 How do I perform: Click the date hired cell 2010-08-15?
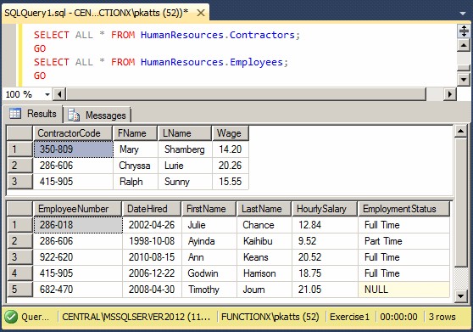coord(152,257)
